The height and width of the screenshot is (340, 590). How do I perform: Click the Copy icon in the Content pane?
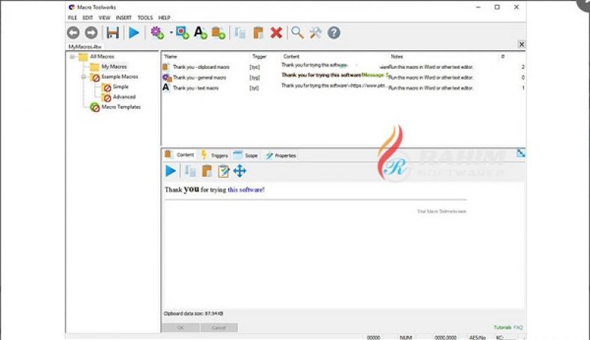coord(190,171)
